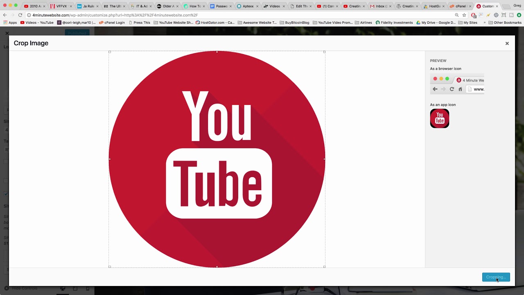The width and height of the screenshot is (524, 295).
Task: Switch to the Aptexx browser tab
Action: click(247, 6)
